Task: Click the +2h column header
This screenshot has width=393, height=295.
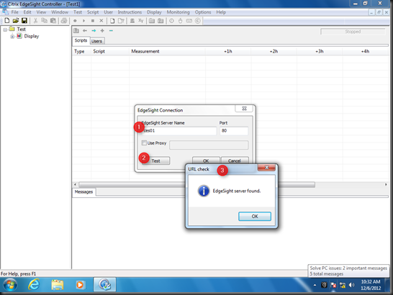Action: pyautogui.click(x=274, y=51)
